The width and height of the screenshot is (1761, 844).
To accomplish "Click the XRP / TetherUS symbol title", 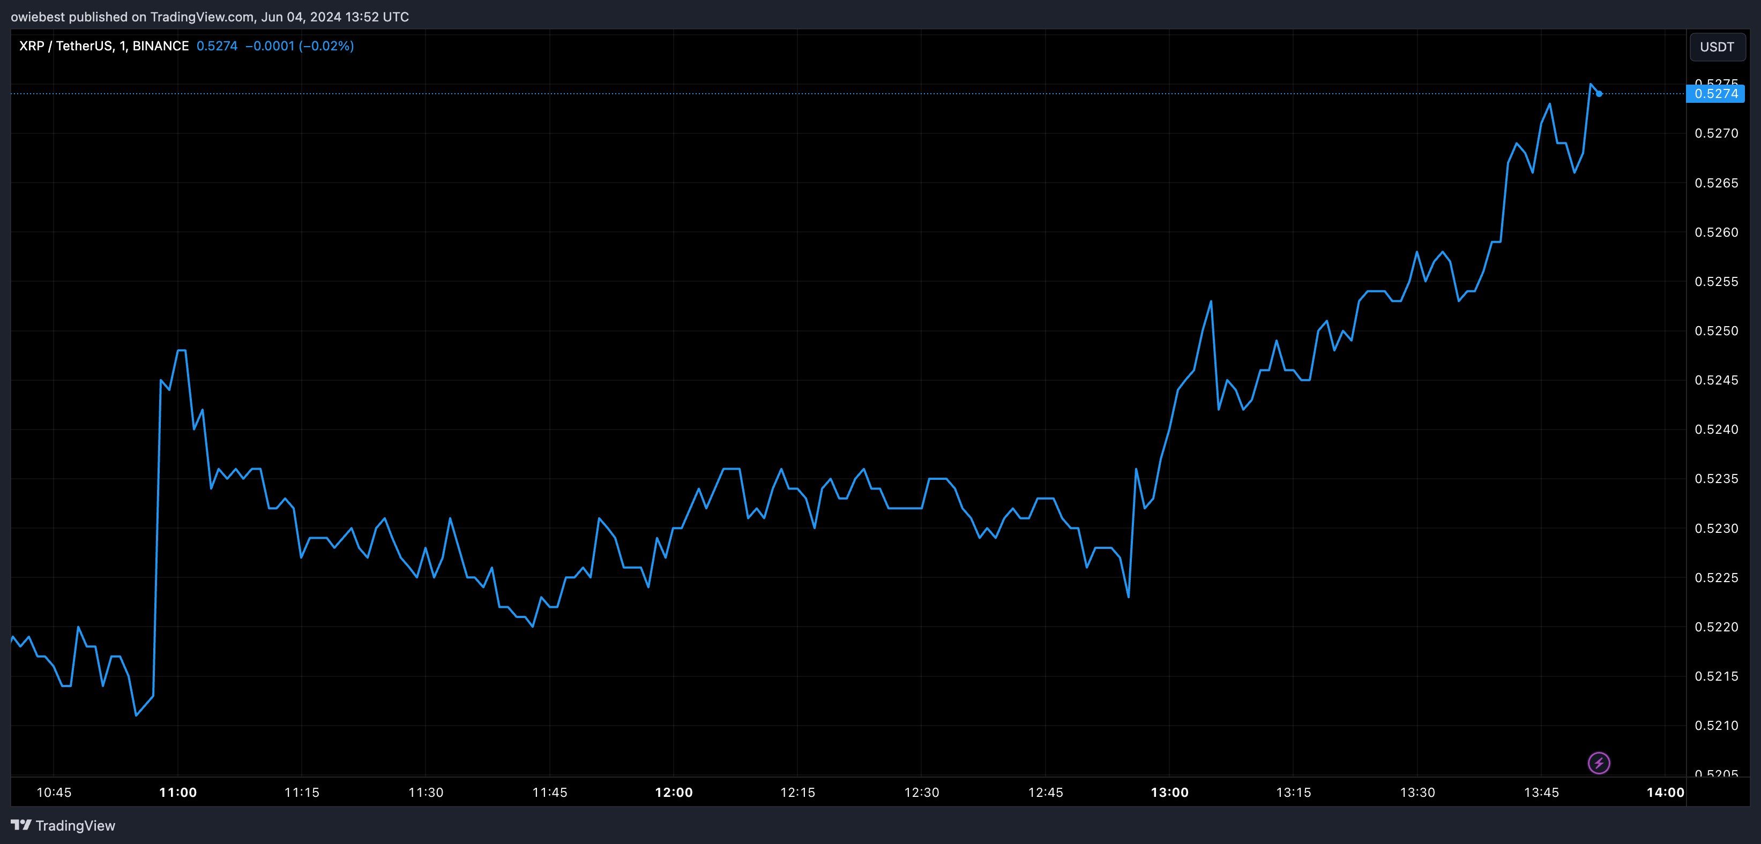I will click(x=104, y=46).
